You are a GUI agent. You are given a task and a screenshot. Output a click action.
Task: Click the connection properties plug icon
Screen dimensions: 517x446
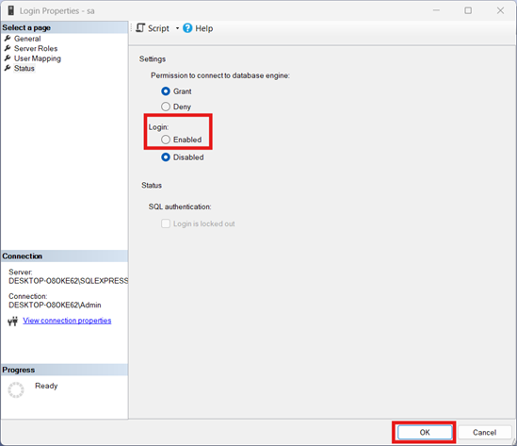(x=12, y=321)
